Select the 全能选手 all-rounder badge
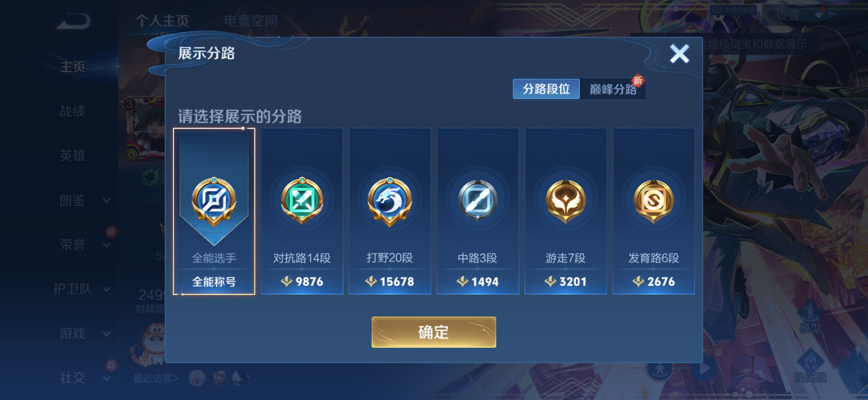This screenshot has width=868, height=400. (214, 201)
